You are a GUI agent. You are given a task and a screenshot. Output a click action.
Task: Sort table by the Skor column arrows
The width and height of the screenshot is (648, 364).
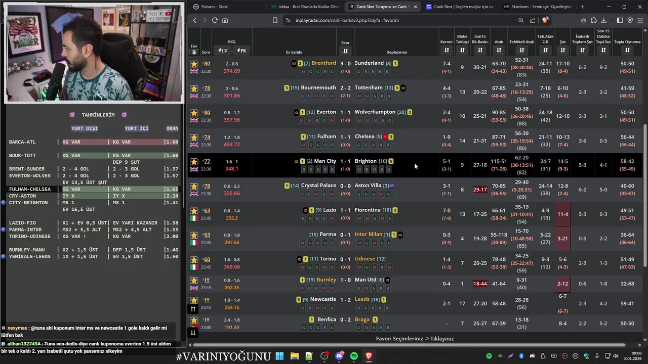pos(345,51)
